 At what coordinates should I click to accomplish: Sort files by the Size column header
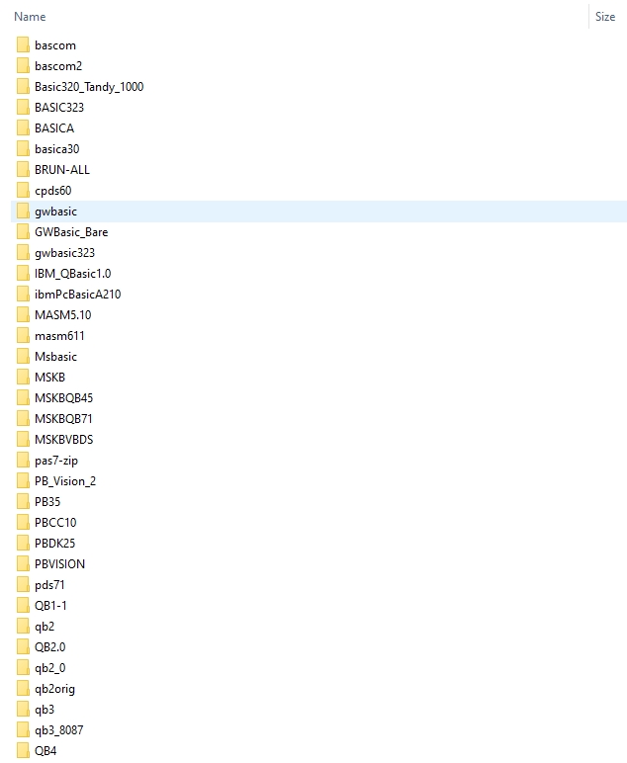[x=605, y=17]
